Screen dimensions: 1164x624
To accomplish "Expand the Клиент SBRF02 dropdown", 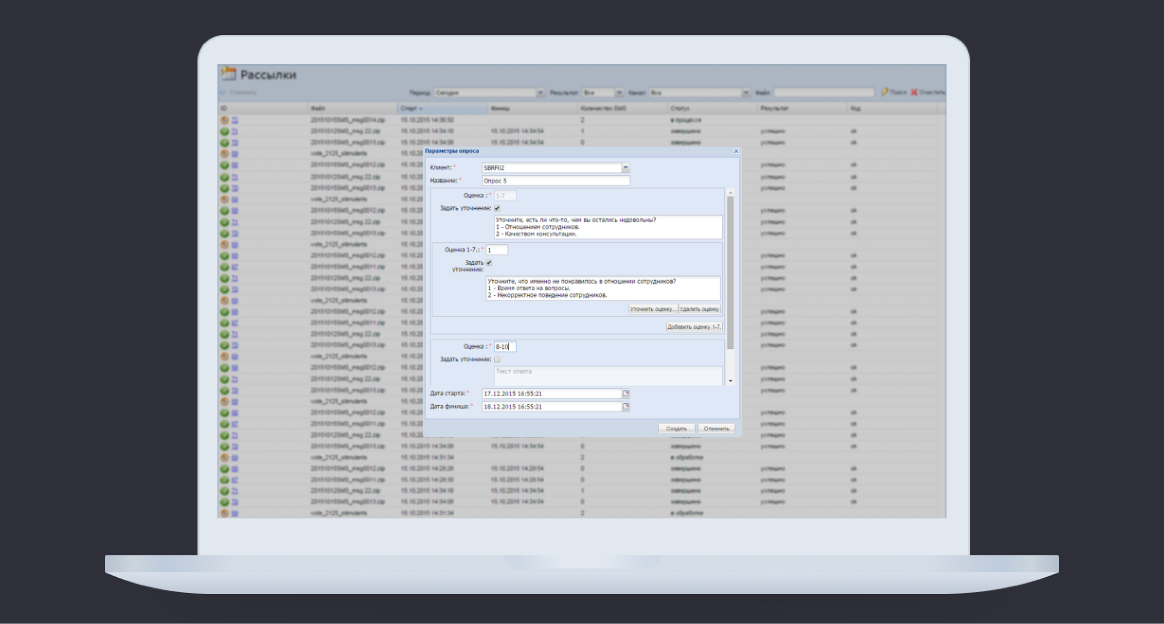I will click(626, 167).
